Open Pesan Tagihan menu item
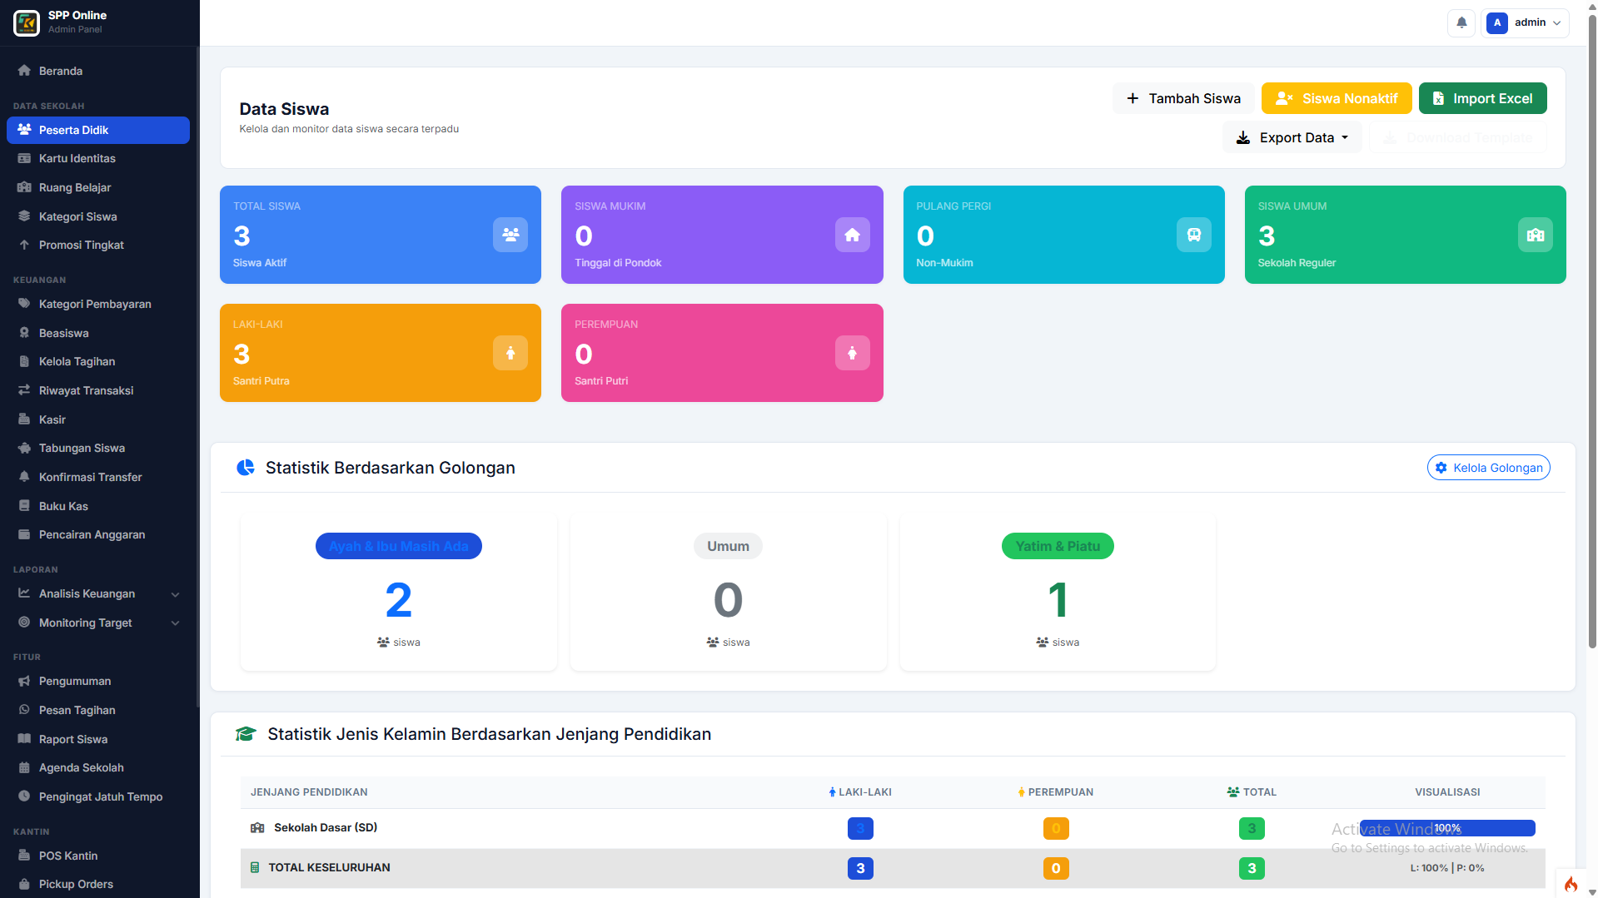Image resolution: width=1598 pixels, height=898 pixels. (x=98, y=710)
